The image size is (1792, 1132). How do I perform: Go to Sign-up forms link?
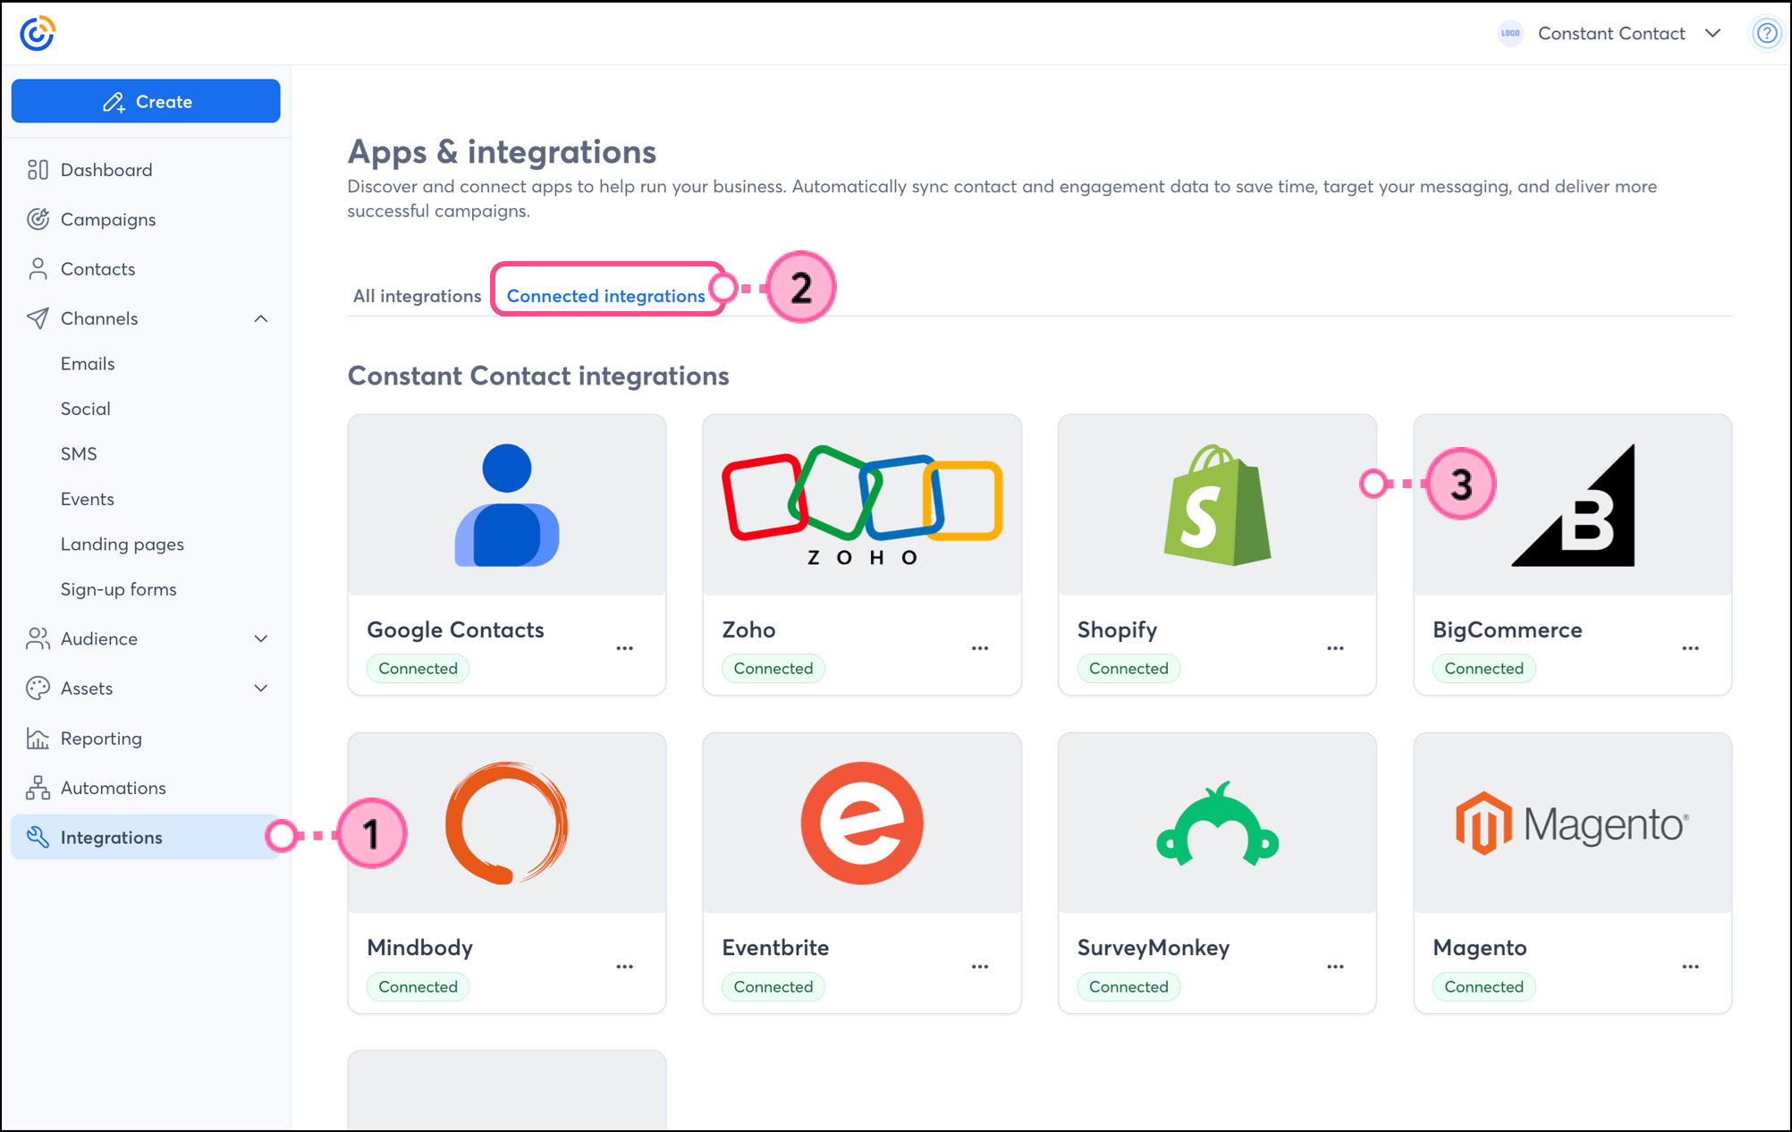click(119, 589)
